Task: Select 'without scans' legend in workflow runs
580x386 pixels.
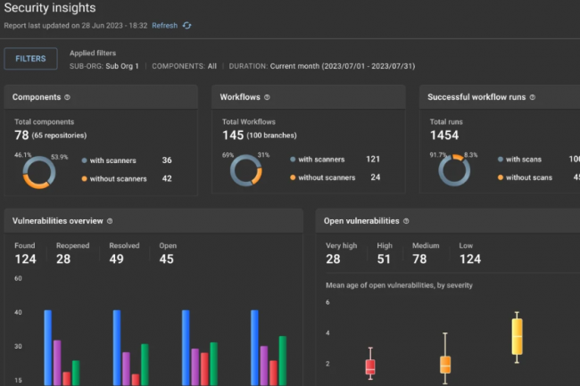Action: [530, 177]
